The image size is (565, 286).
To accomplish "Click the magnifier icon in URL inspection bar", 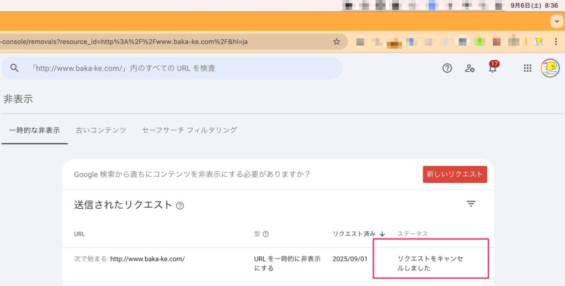I will point(15,68).
